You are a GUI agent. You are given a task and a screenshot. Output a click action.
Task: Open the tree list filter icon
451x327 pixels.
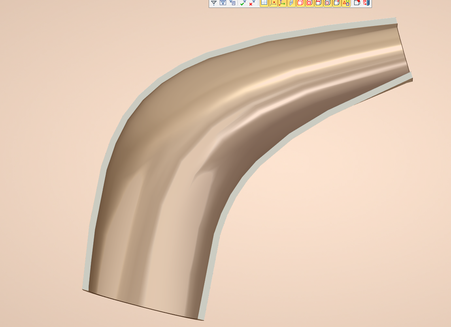point(232,3)
